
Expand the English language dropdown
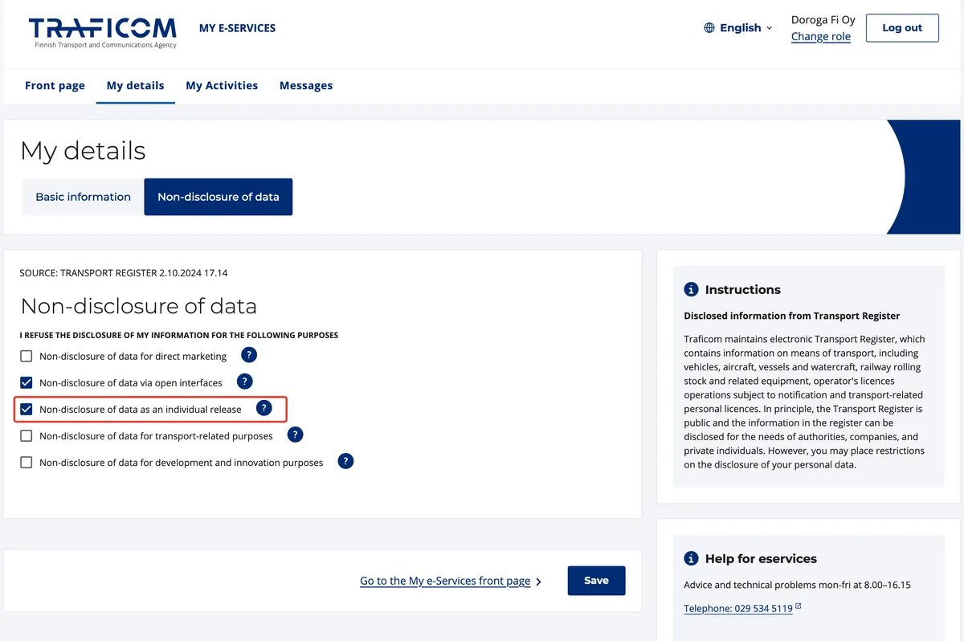click(740, 28)
